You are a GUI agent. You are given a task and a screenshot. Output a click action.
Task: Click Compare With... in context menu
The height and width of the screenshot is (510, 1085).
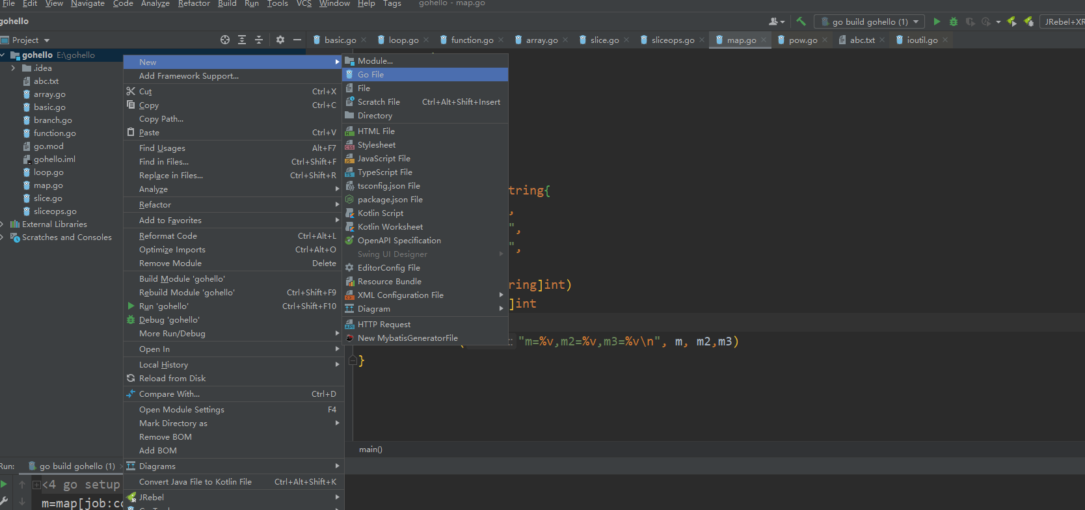234,394
